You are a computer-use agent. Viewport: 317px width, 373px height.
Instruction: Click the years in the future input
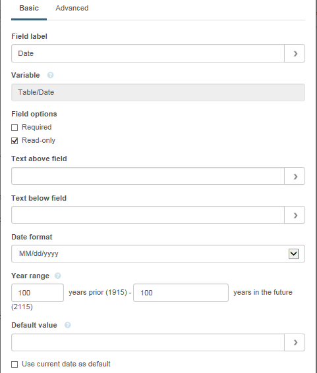click(181, 293)
